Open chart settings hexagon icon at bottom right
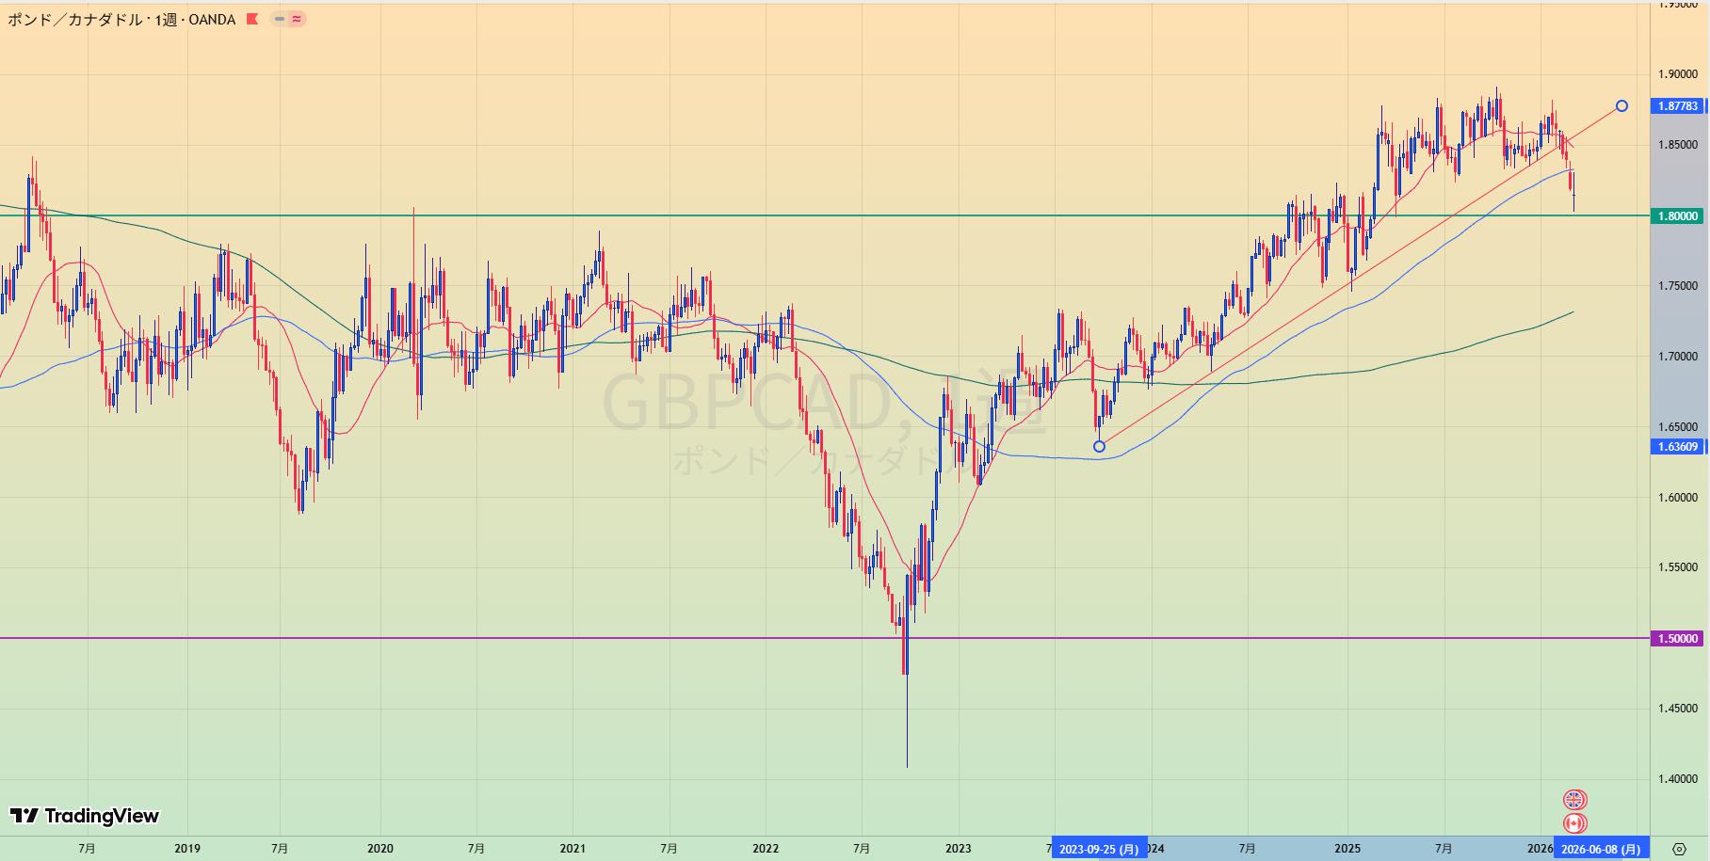 (x=1679, y=849)
